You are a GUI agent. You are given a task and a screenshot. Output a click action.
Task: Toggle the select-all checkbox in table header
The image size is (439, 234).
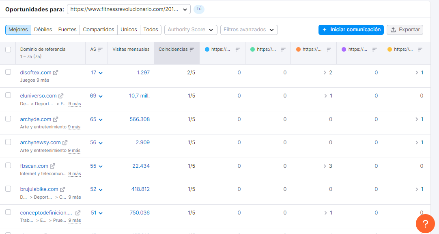pyautogui.click(x=8, y=50)
